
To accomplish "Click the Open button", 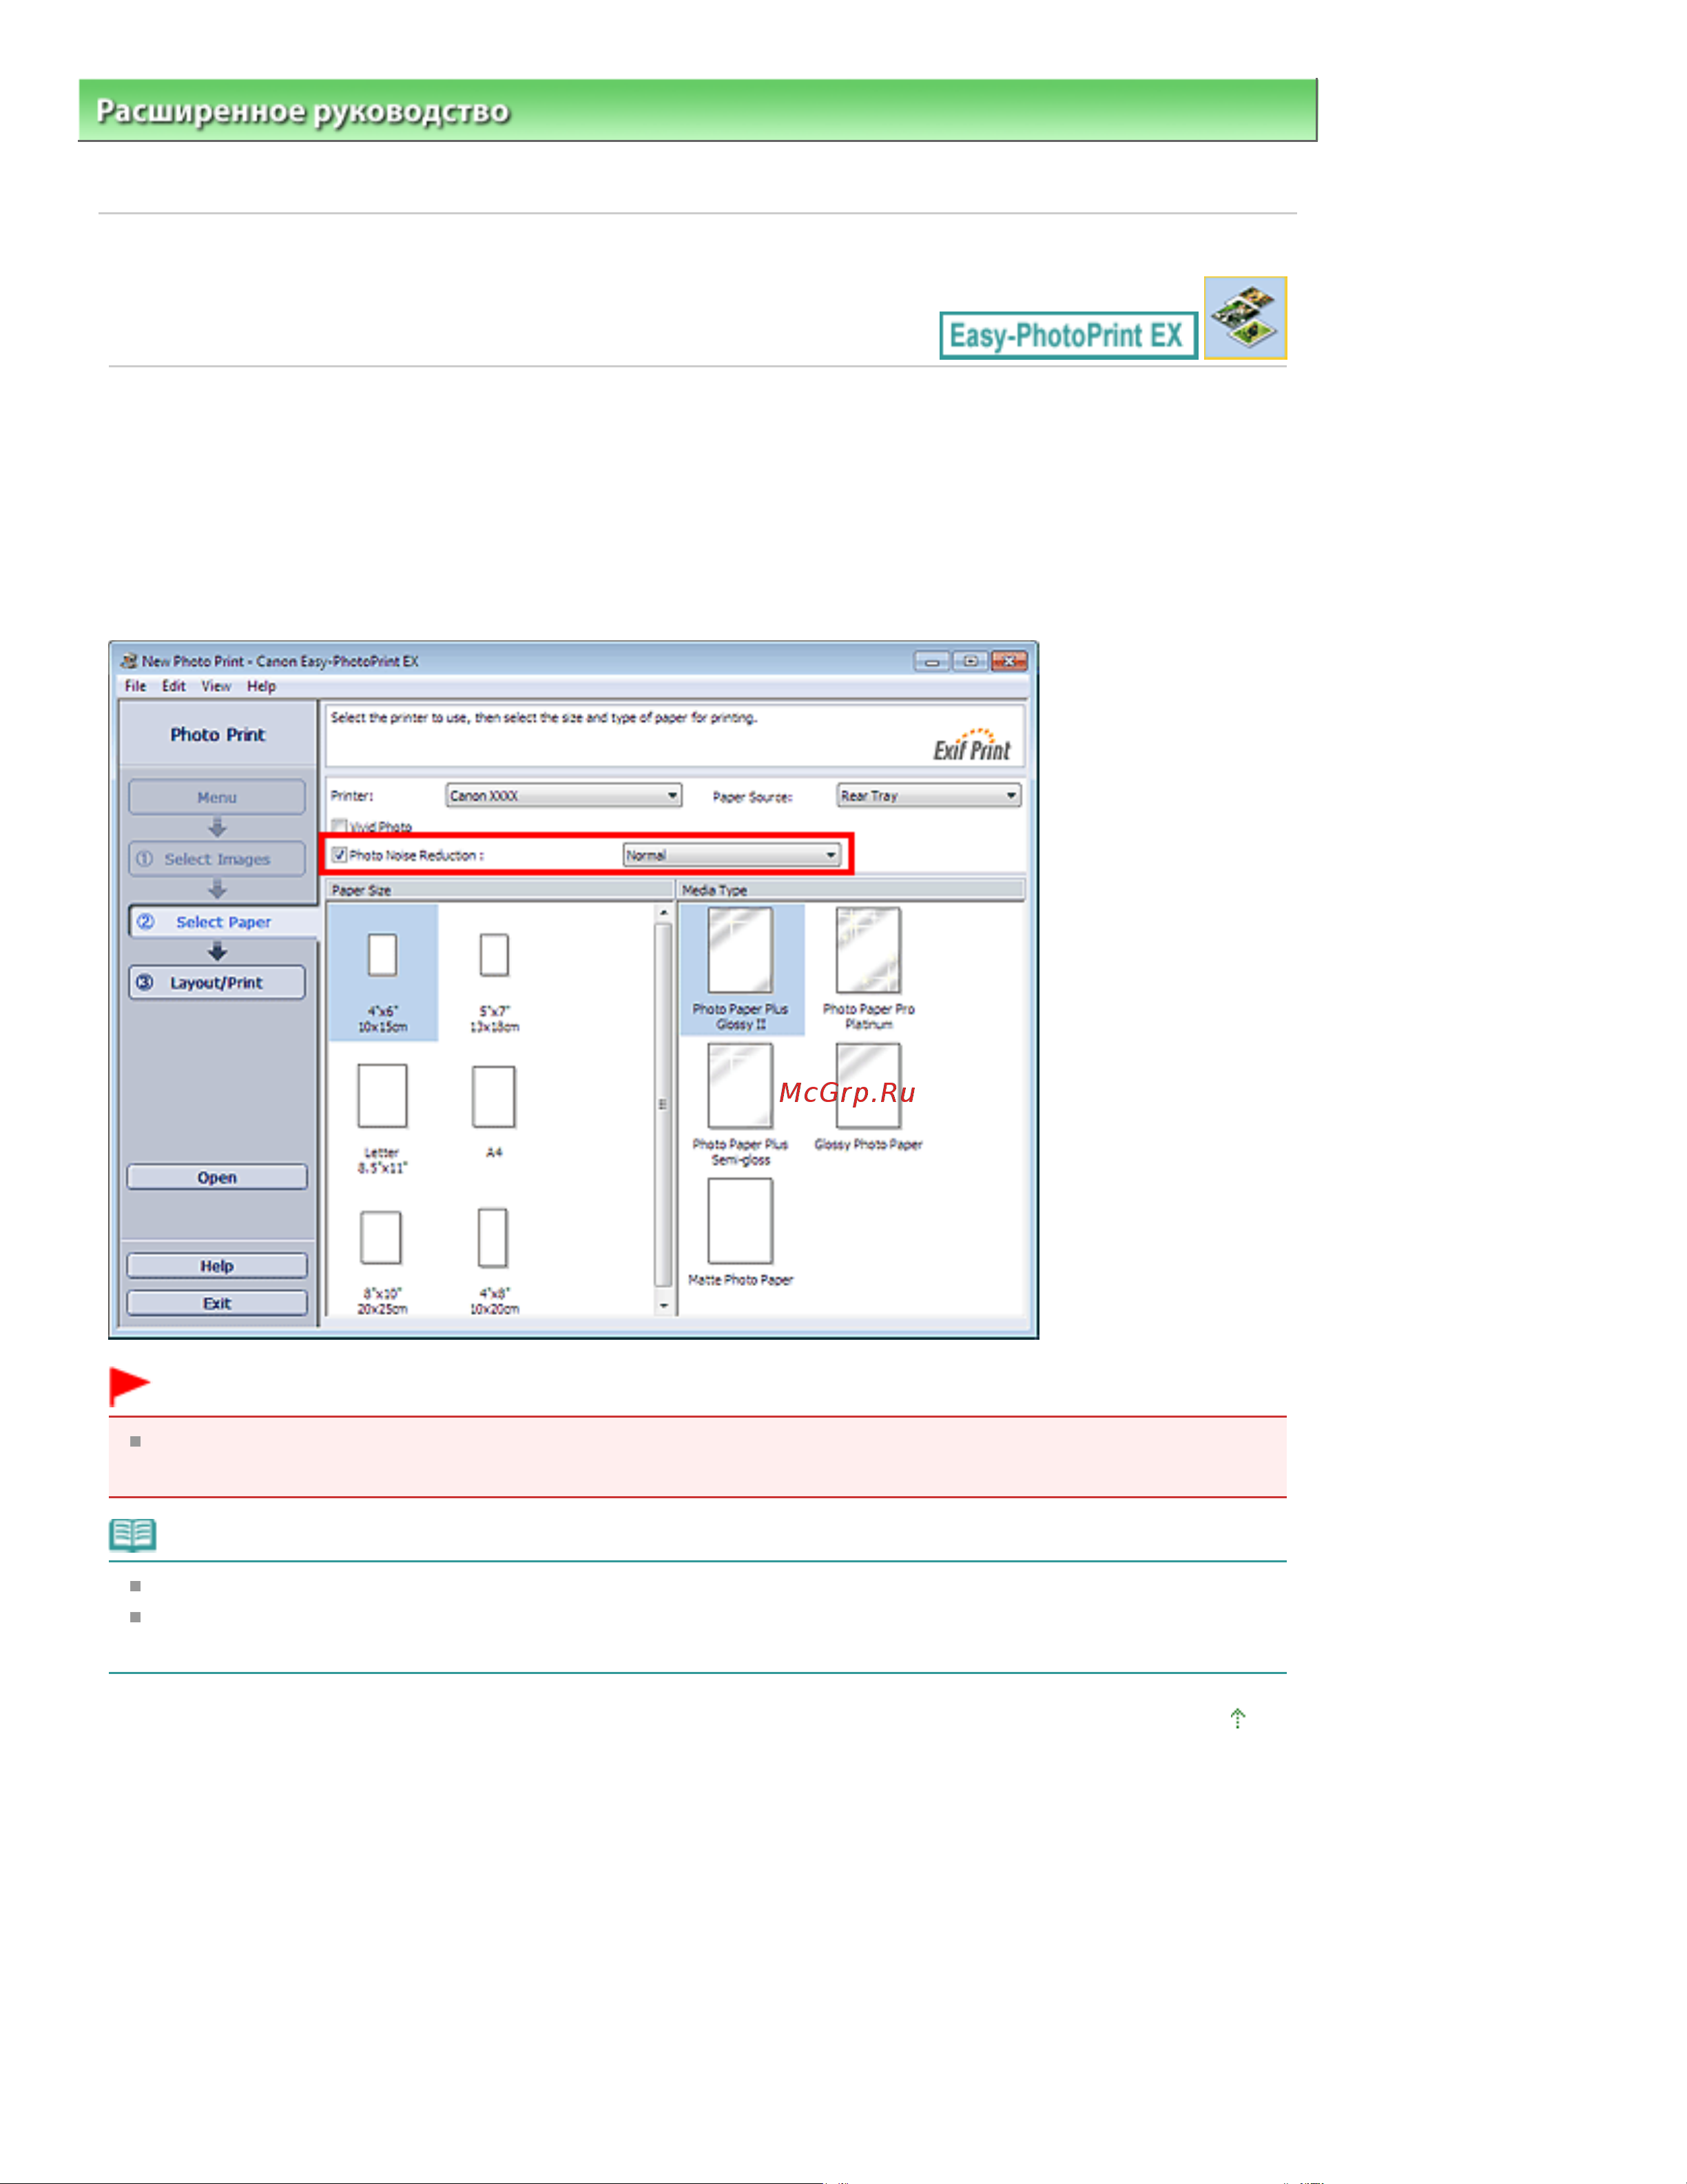I will [x=217, y=1177].
